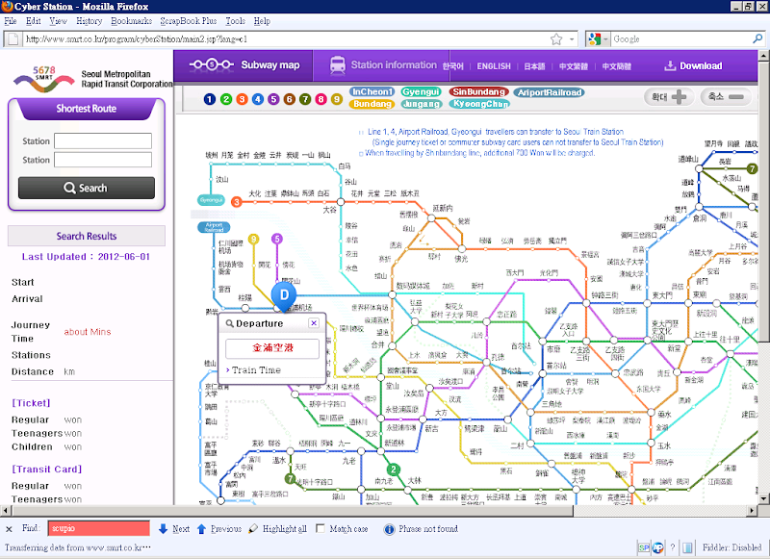Click the Bundang line badge
This screenshot has width=770, height=559.
click(372, 104)
